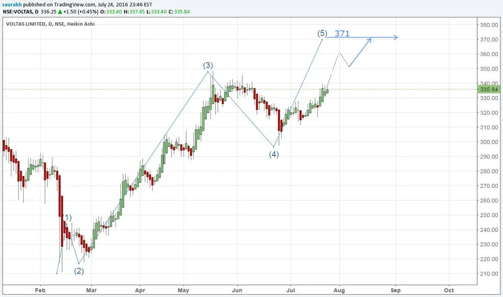Click the Jun label on time axis
Screen dimensions: 503x297
(x=237, y=291)
